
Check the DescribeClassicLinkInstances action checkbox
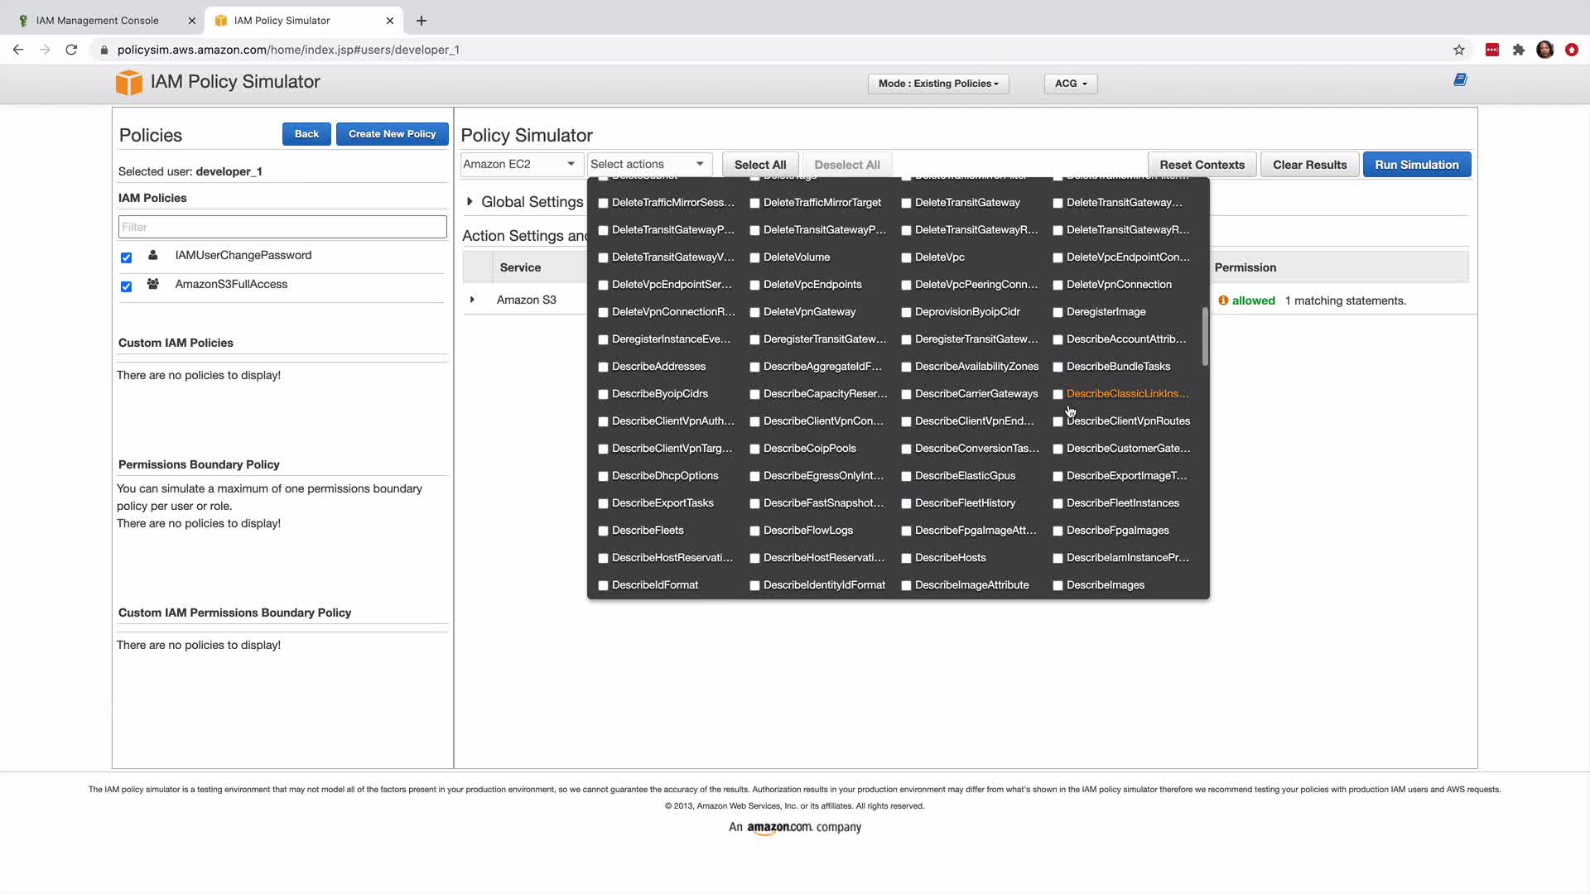pos(1058,395)
